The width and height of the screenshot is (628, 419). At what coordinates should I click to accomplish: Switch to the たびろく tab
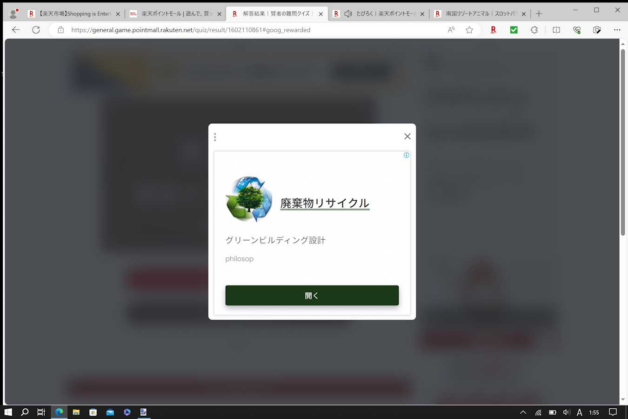pos(378,14)
